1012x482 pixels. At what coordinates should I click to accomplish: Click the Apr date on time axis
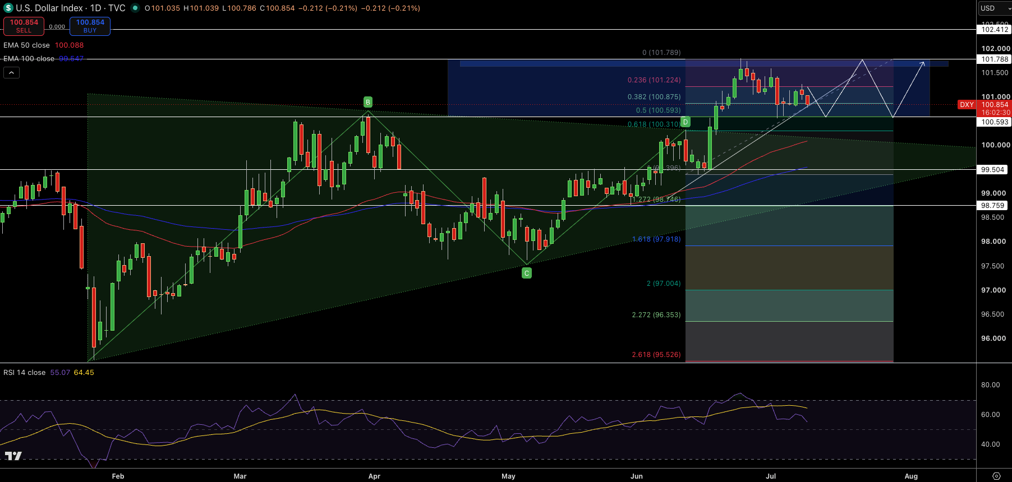[374, 476]
